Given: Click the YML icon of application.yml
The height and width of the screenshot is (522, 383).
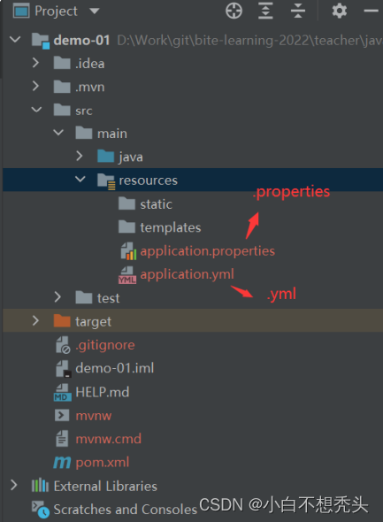Looking at the screenshot, I should [127, 275].
